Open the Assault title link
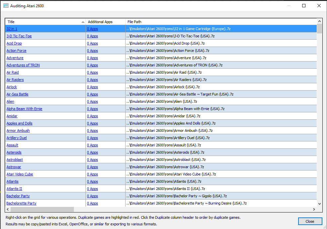This screenshot has height=229, width=327. point(12,145)
